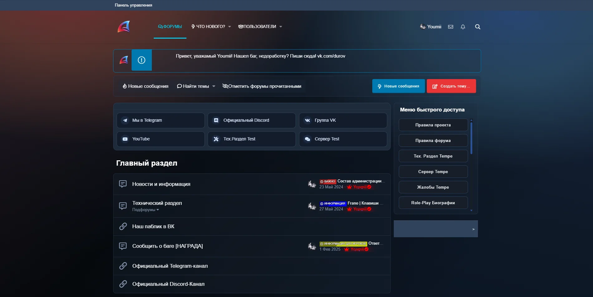Click the YouTube icon tile
593x297 pixels.
125,139
